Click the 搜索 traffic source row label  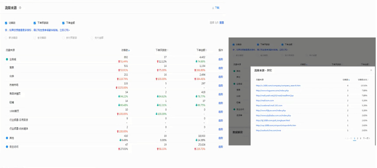pyautogui.click(x=11, y=67)
